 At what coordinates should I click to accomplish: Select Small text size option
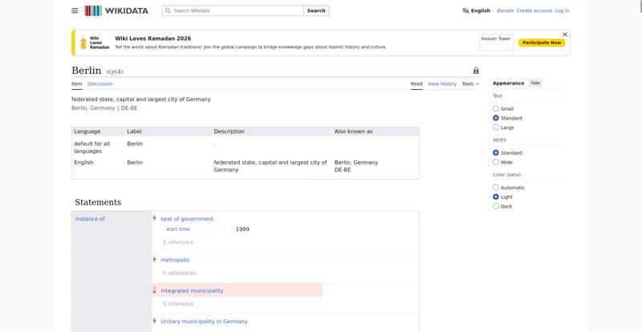click(496, 108)
